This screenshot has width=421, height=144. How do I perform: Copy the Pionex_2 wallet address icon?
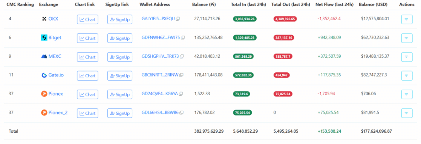click(182, 112)
